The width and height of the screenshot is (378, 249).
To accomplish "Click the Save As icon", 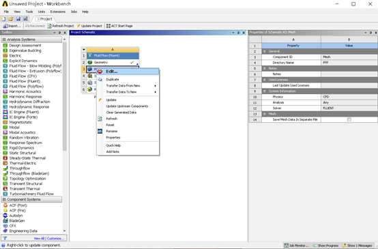I will pyautogui.click(x=25, y=19).
